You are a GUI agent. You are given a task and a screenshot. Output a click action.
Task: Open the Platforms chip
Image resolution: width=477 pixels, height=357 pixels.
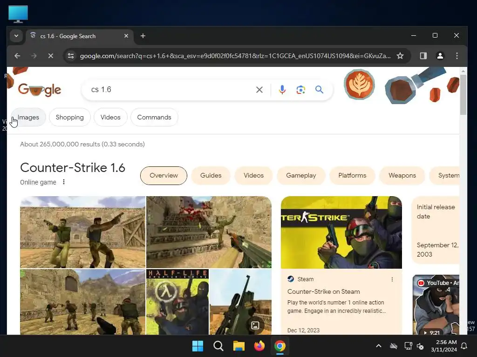tap(352, 175)
